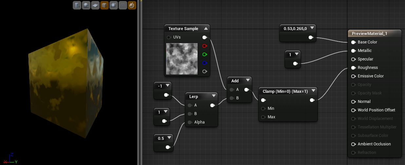Click the Emissive Color input pin
Image resolution: width=405 pixels, height=165 pixels.
pyautogui.click(x=354, y=76)
